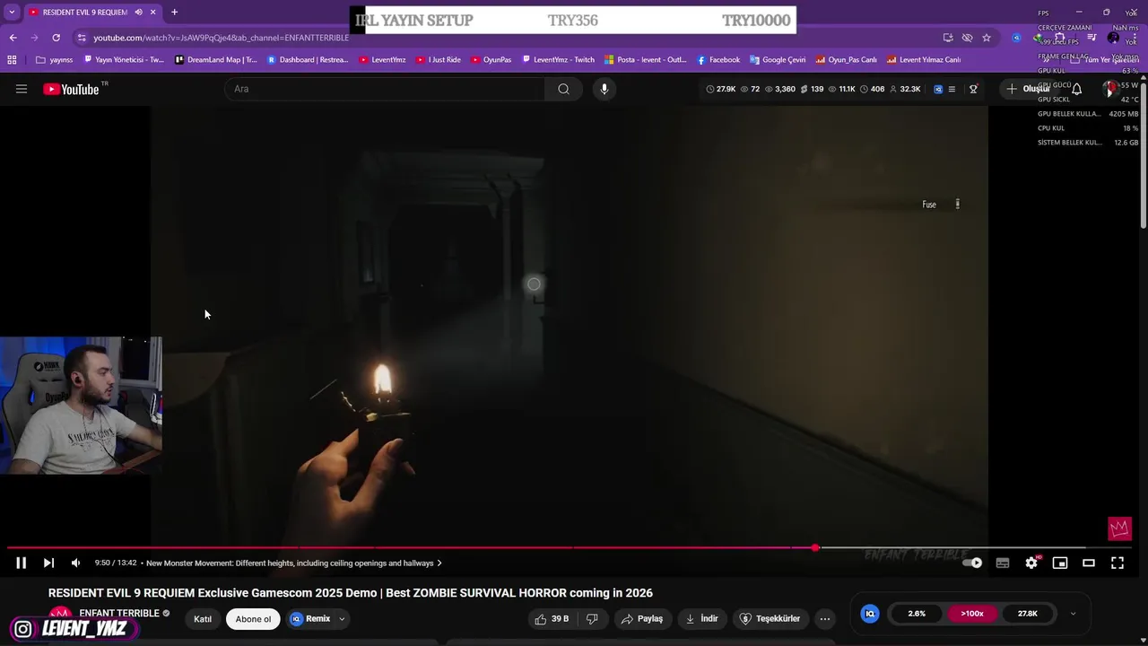Turn on subtitles with the captions button
The width and height of the screenshot is (1148, 646).
coord(1003,563)
